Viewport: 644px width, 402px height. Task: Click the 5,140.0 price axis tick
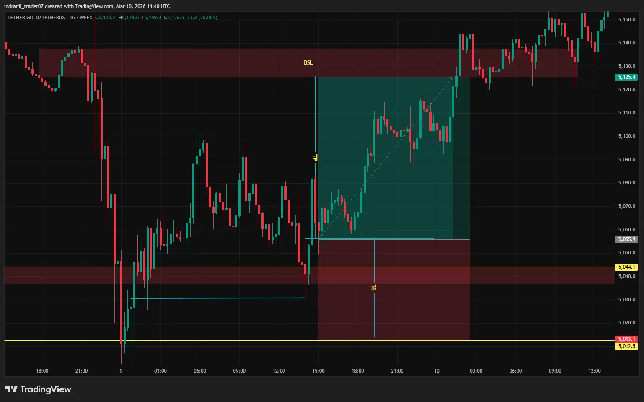(x=627, y=43)
